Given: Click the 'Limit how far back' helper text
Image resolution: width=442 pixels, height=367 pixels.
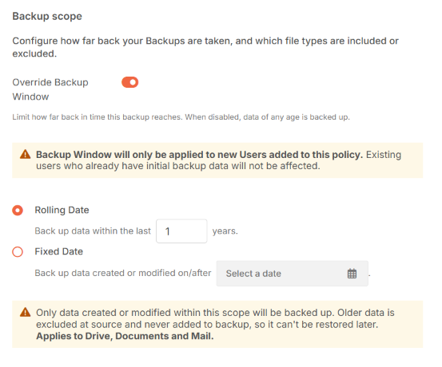Looking at the screenshot, I should (181, 117).
